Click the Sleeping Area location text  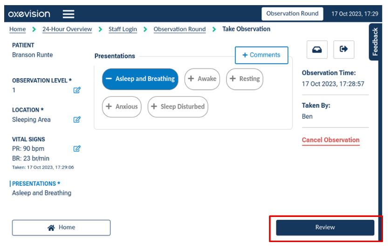click(x=31, y=120)
